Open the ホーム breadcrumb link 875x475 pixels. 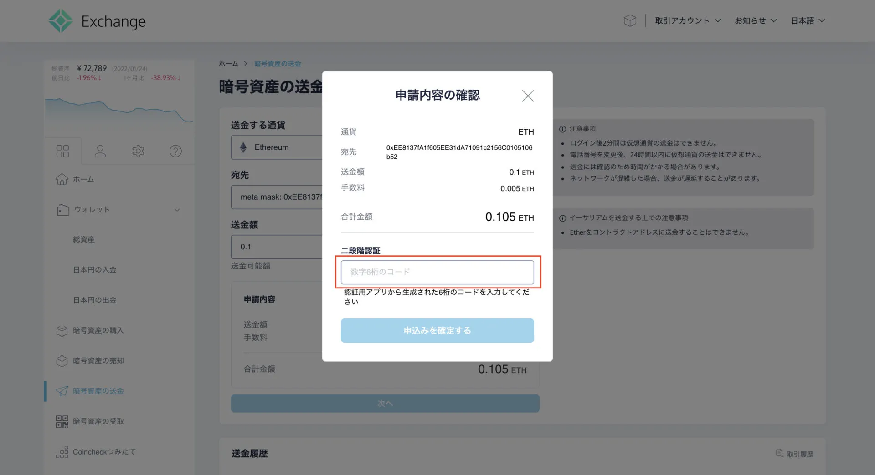coord(228,63)
